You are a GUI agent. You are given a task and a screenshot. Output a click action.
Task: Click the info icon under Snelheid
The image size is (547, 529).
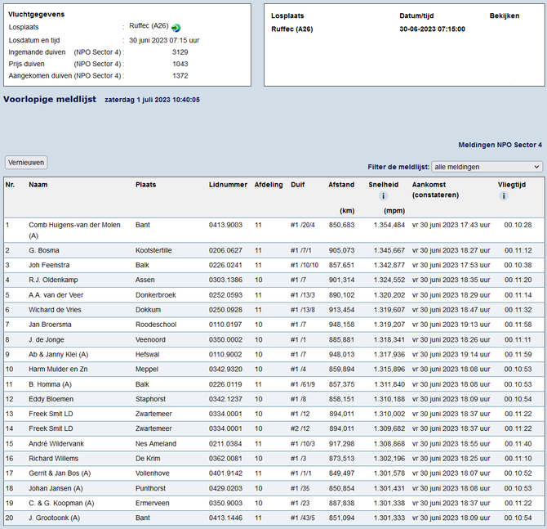(383, 196)
